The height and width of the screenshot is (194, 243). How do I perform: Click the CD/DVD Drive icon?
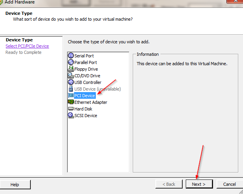[x=71, y=75]
